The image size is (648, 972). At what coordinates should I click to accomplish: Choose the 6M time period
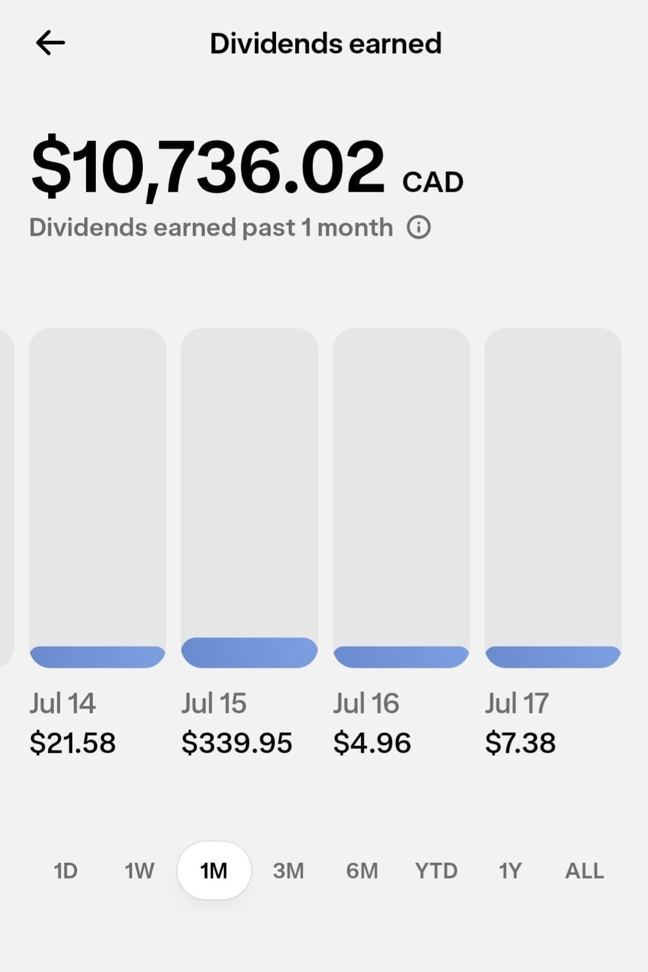point(362,871)
